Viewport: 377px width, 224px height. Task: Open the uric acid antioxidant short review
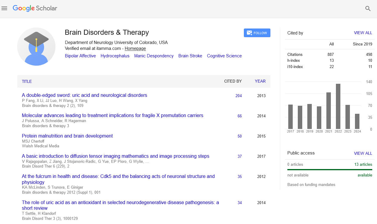[x=120, y=205]
